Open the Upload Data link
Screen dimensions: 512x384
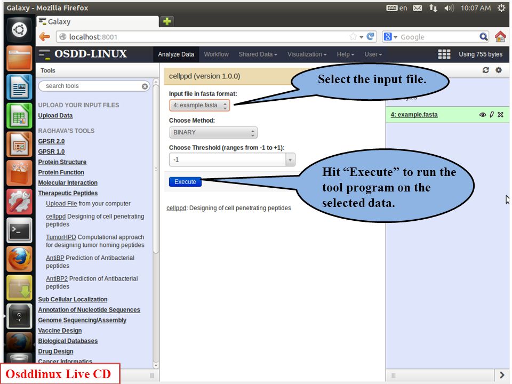(55, 116)
